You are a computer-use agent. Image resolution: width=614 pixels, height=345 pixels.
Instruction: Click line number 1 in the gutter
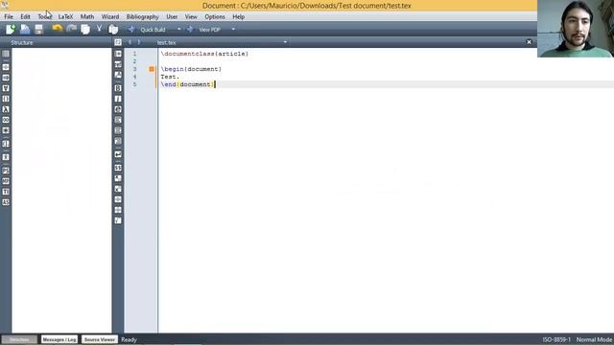point(134,54)
